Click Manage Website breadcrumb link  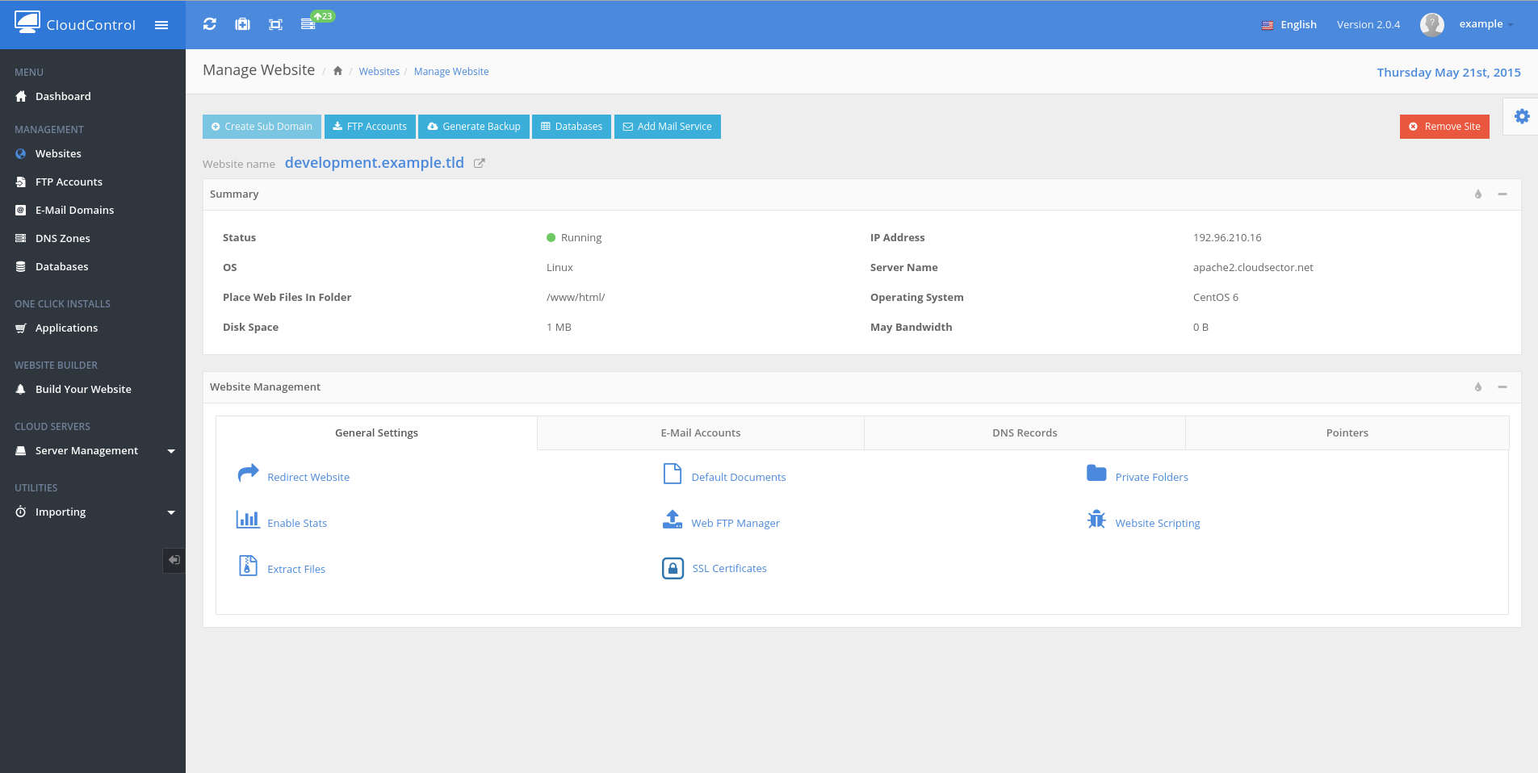click(451, 72)
